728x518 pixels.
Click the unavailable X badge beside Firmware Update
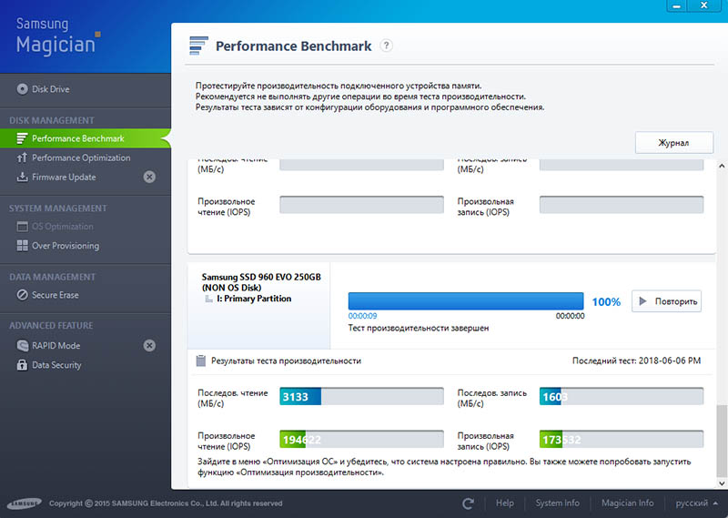149,177
